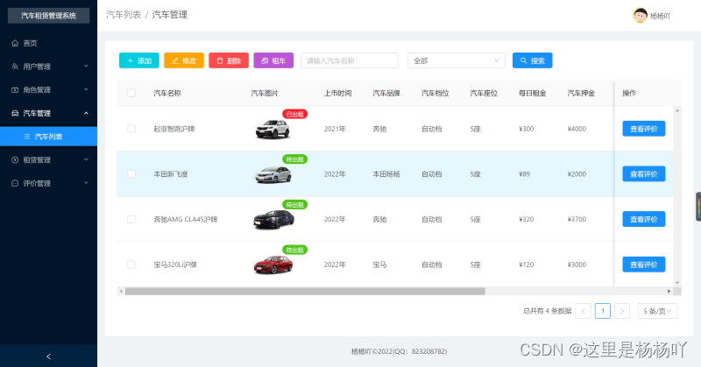This screenshot has width=701, height=367.
Task: Click the 本田杨杨 brand cell
Action: pos(386,174)
